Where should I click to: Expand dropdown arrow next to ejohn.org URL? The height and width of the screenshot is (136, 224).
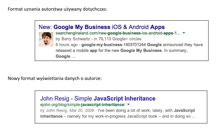click(x=128, y=104)
